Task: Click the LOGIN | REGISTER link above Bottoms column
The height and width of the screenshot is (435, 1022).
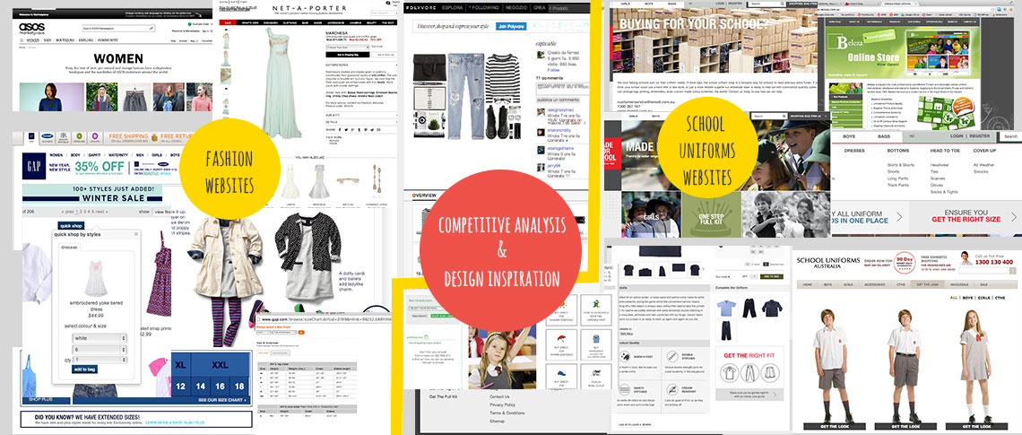Action: [970, 136]
